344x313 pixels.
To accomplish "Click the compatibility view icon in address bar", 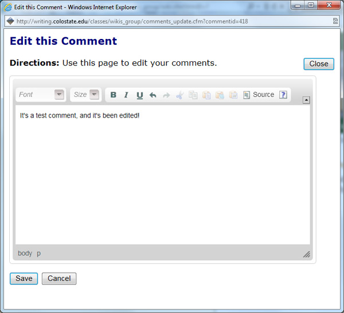I will (335, 21).
